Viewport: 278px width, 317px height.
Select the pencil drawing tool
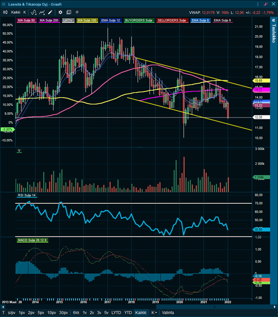pos(51,12)
